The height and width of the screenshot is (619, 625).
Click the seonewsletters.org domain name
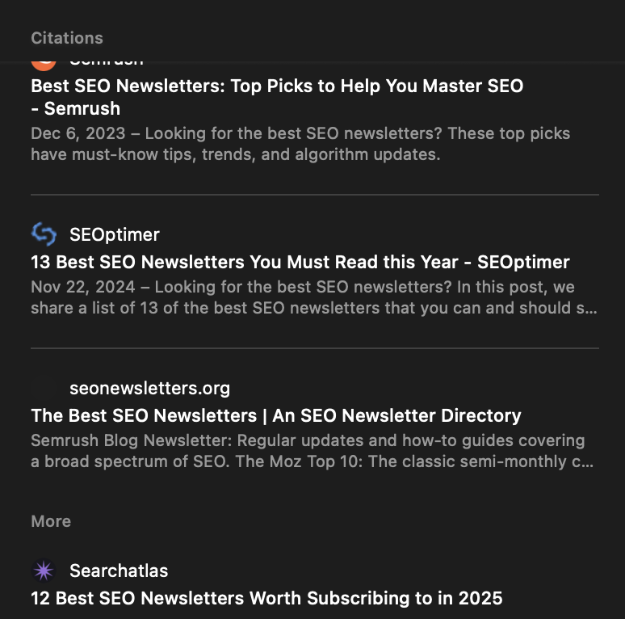(149, 388)
